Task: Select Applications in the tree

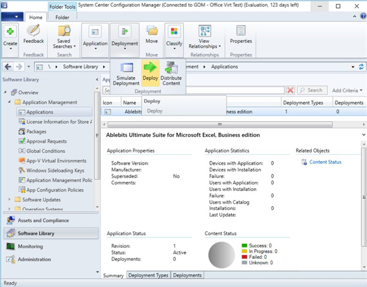Action: (54, 112)
